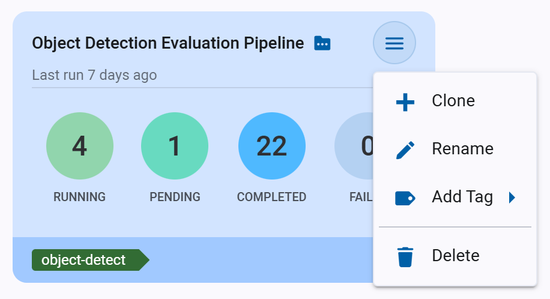This screenshot has width=550, height=299.
Task: Open the Object Detection Evaluation Pipeline title
Action: (x=168, y=43)
